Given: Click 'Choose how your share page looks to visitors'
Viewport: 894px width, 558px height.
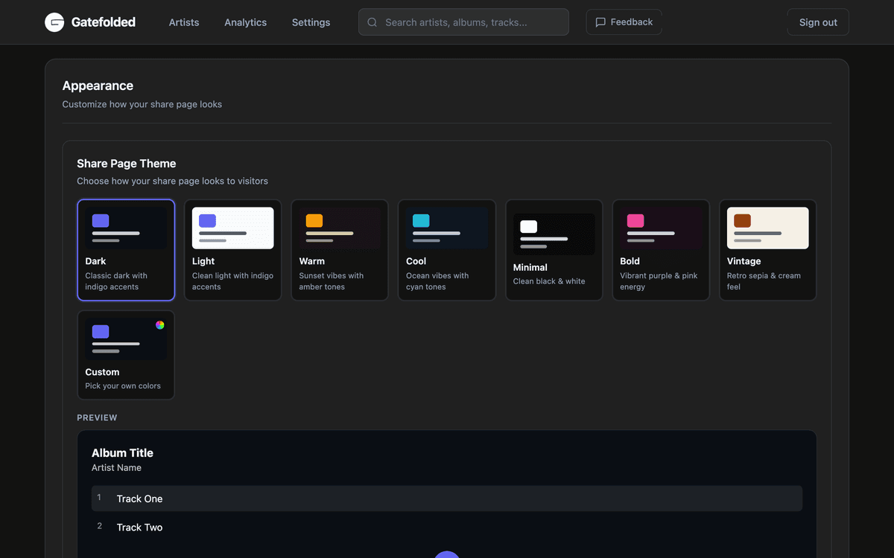Looking at the screenshot, I should point(172,181).
